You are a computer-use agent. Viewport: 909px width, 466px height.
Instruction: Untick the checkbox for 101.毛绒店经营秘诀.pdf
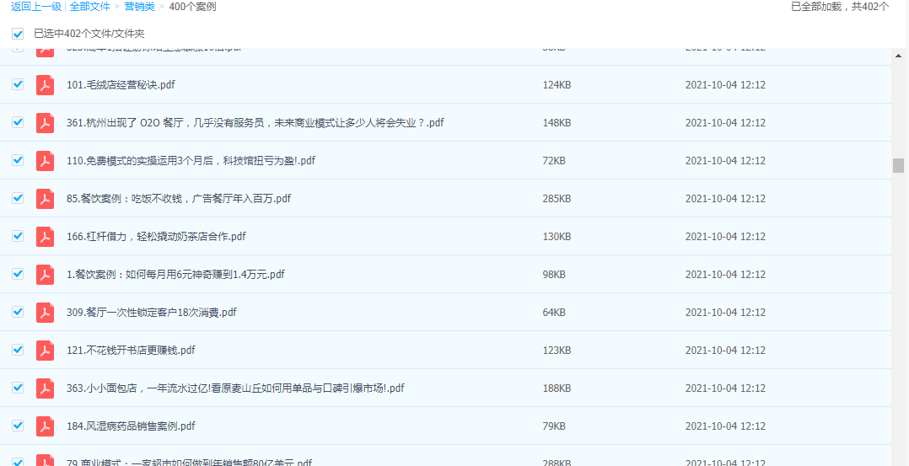(x=18, y=84)
